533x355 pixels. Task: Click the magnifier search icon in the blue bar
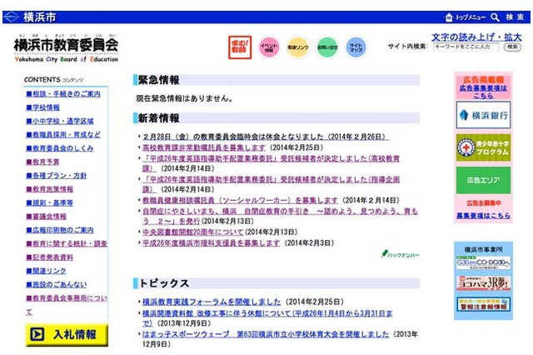pos(495,17)
